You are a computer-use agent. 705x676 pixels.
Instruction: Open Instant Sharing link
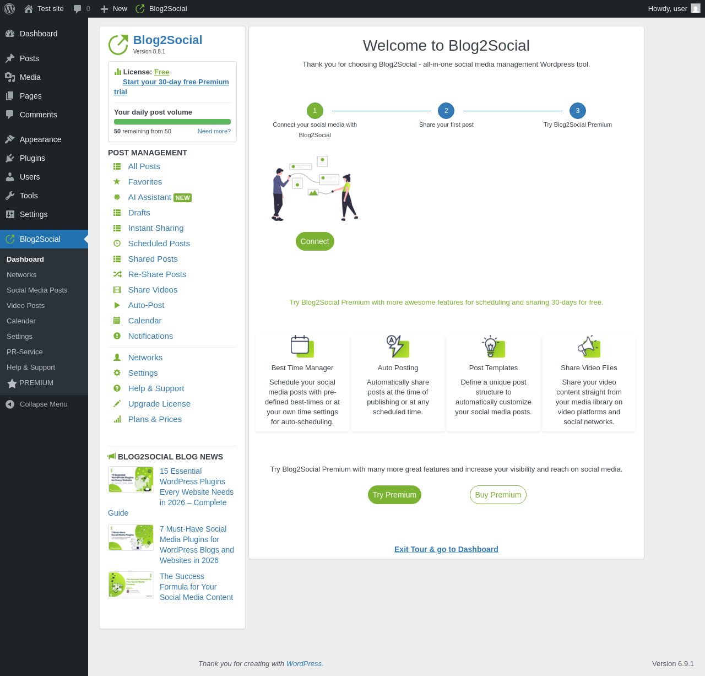coord(156,228)
